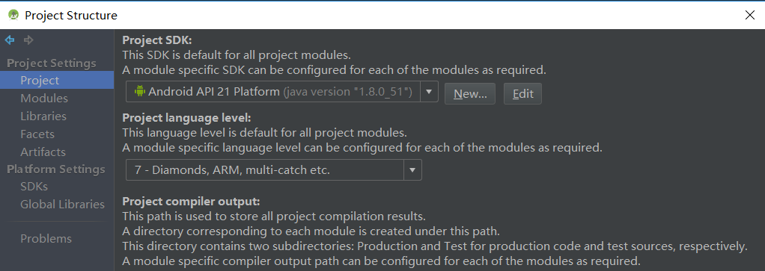
Task: Select the Android API 21 Platform combo box
Action: [x=282, y=92]
